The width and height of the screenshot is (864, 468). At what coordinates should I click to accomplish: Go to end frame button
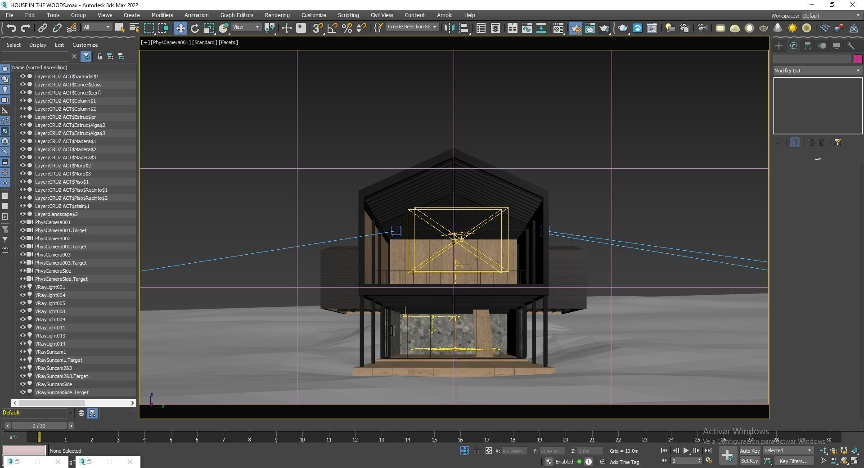[708, 450]
